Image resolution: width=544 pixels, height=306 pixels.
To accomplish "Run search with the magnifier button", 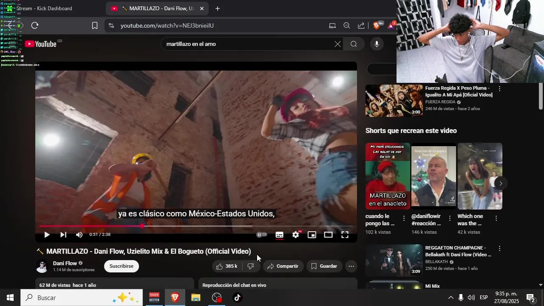I will click(354, 44).
